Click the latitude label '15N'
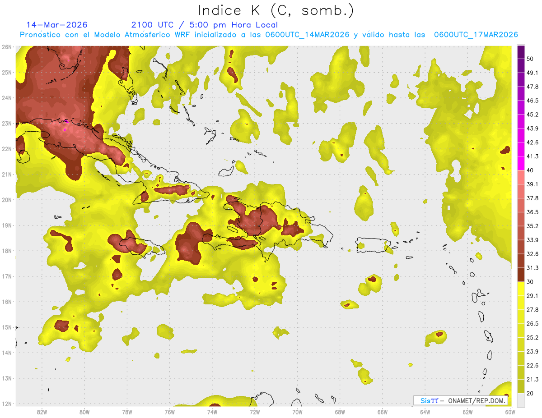This screenshot has height=418, width=542. coord(7,327)
